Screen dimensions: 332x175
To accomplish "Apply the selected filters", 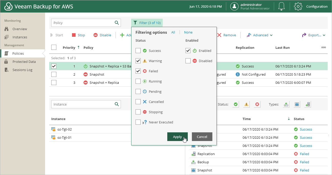I will pyautogui.click(x=177, y=137).
